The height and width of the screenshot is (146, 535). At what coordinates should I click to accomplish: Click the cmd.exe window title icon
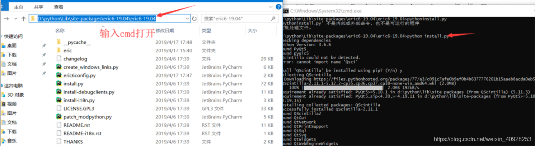[x=286, y=11]
